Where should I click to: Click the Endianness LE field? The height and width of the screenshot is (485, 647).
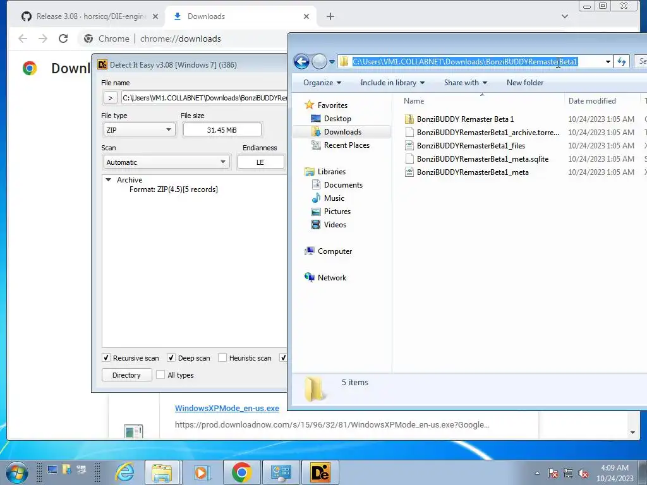pyautogui.click(x=260, y=162)
